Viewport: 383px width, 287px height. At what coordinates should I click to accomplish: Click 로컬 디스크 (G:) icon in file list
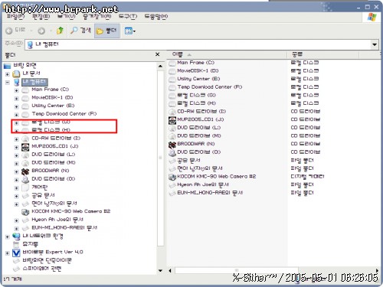[x=172, y=96]
